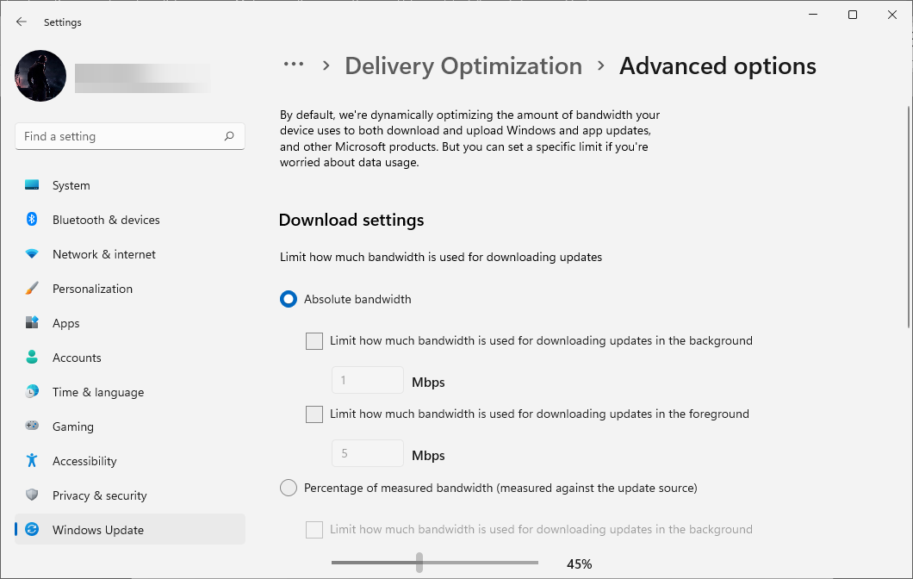The image size is (913, 579).
Task: Open Personalization settings
Action: coord(130,289)
